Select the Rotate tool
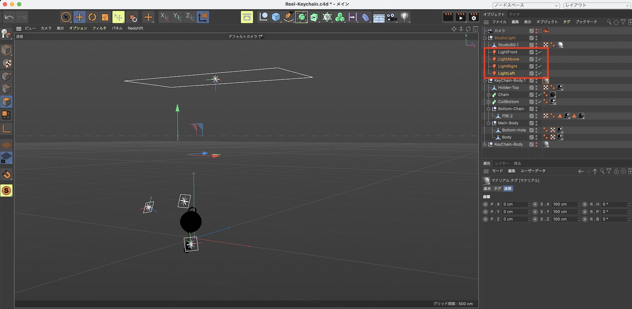Viewport: 632px width, 309px height. point(92,17)
